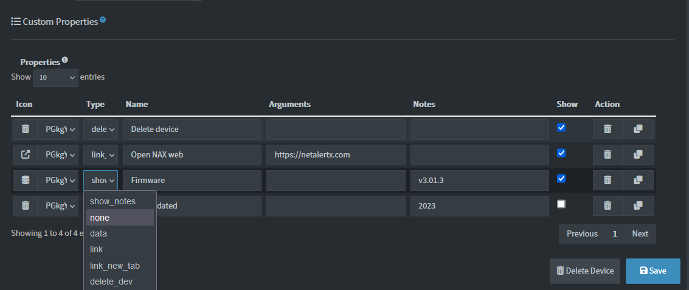689x290 pixels.
Task: Click trash icon button in Delete device row Action column
Action: pyautogui.click(x=607, y=129)
